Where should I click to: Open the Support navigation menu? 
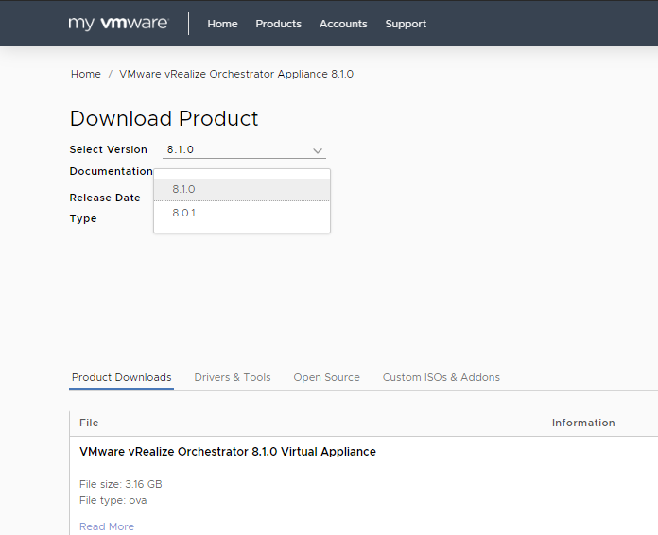pos(406,24)
